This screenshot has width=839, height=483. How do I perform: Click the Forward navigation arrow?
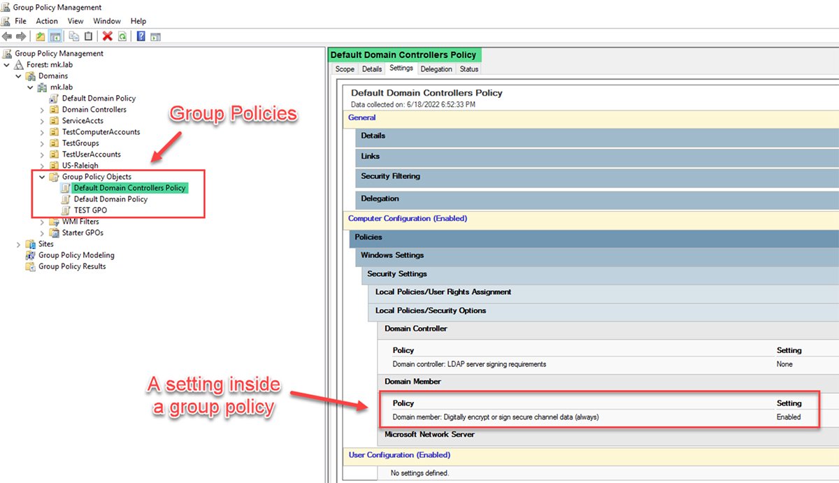pyautogui.click(x=20, y=36)
